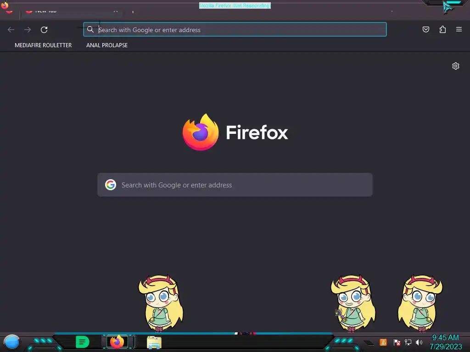The height and width of the screenshot is (352, 470).
Task: Click the Google G icon in search box
Action: [x=111, y=185]
